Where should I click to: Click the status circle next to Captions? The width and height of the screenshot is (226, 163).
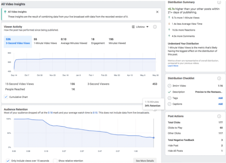tap(170, 104)
